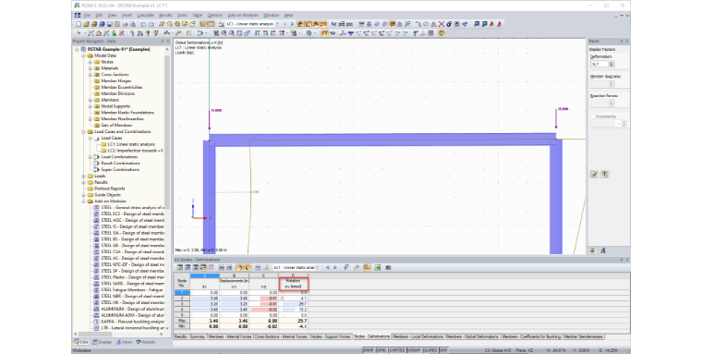
Task: Click the red X delete icon in toolbar
Action: point(442,24)
